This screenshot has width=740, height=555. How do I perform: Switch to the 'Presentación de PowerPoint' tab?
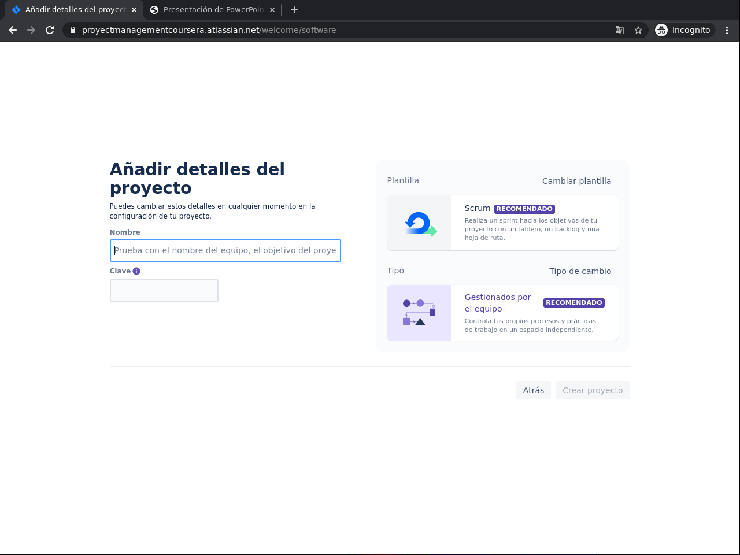click(213, 10)
